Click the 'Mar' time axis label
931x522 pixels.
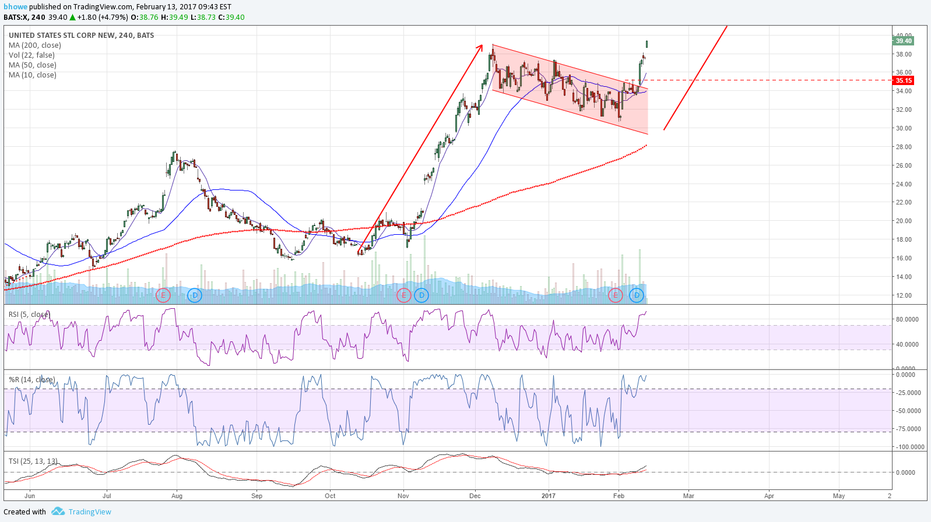[688, 496]
